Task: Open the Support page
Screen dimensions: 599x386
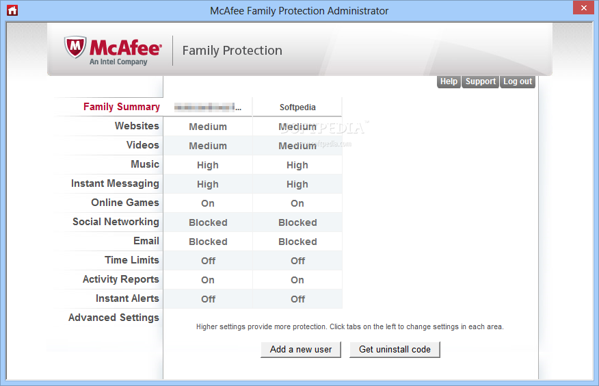Action: [x=480, y=81]
